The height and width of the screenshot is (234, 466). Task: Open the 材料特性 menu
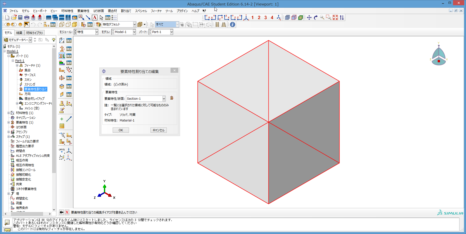coord(67,11)
